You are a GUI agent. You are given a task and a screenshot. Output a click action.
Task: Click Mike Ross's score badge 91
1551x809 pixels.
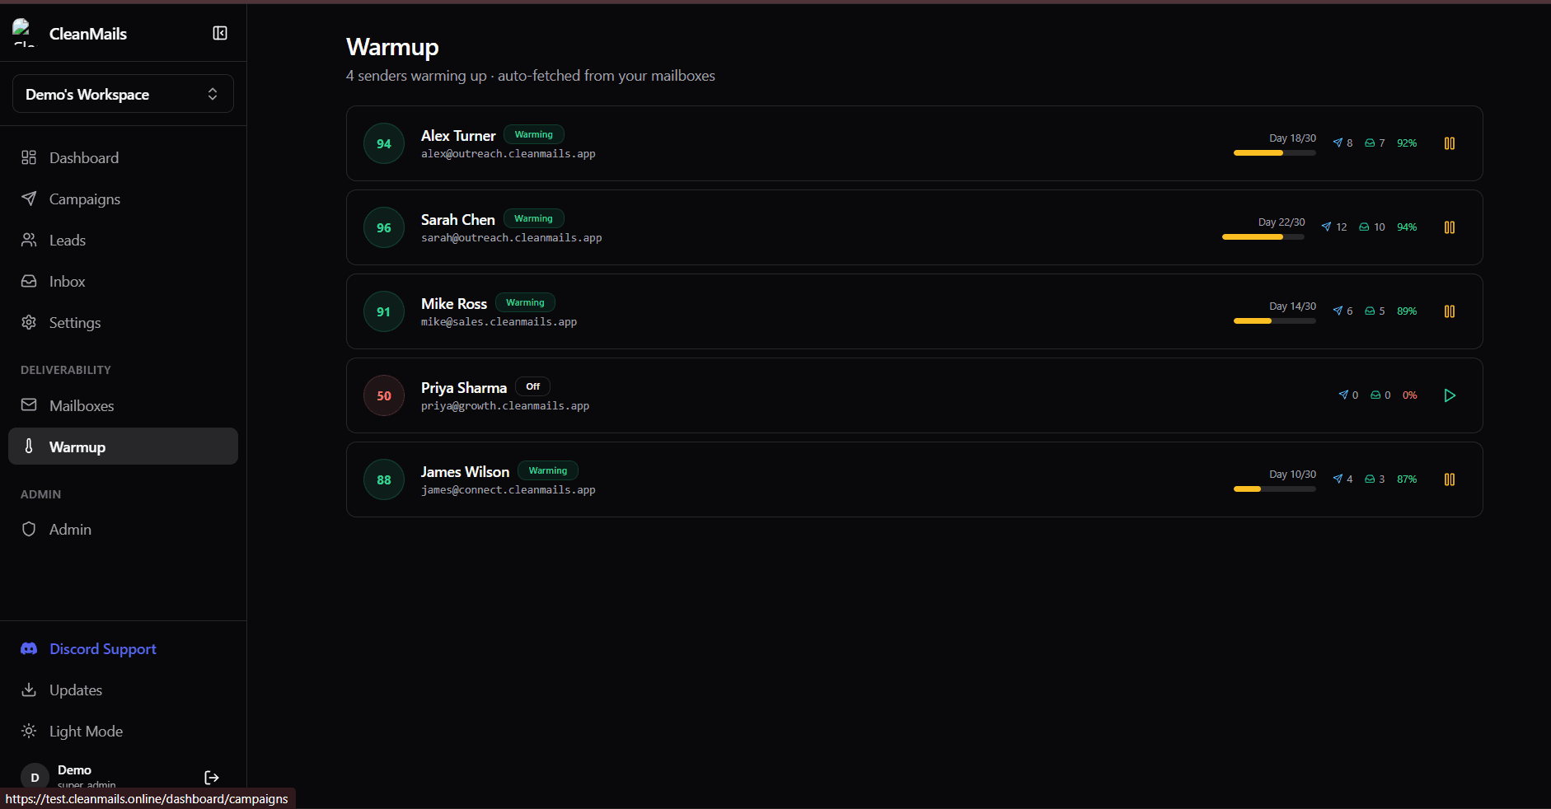tap(384, 311)
